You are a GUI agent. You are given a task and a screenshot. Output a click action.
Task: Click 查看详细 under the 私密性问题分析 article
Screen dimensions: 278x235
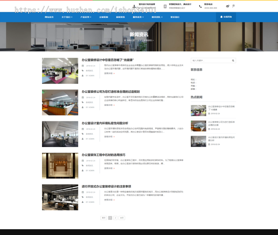(109, 136)
